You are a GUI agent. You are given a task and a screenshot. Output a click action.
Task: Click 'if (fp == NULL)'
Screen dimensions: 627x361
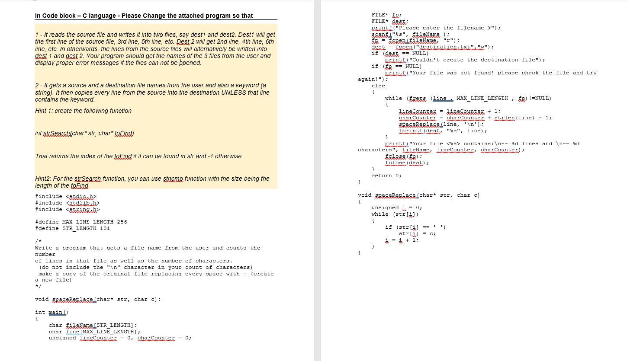tap(396, 66)
